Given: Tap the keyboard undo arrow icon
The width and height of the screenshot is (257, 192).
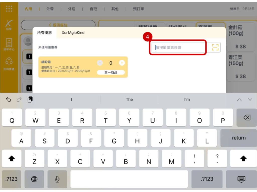Looking at the screenshot, I should click(9, 99).
